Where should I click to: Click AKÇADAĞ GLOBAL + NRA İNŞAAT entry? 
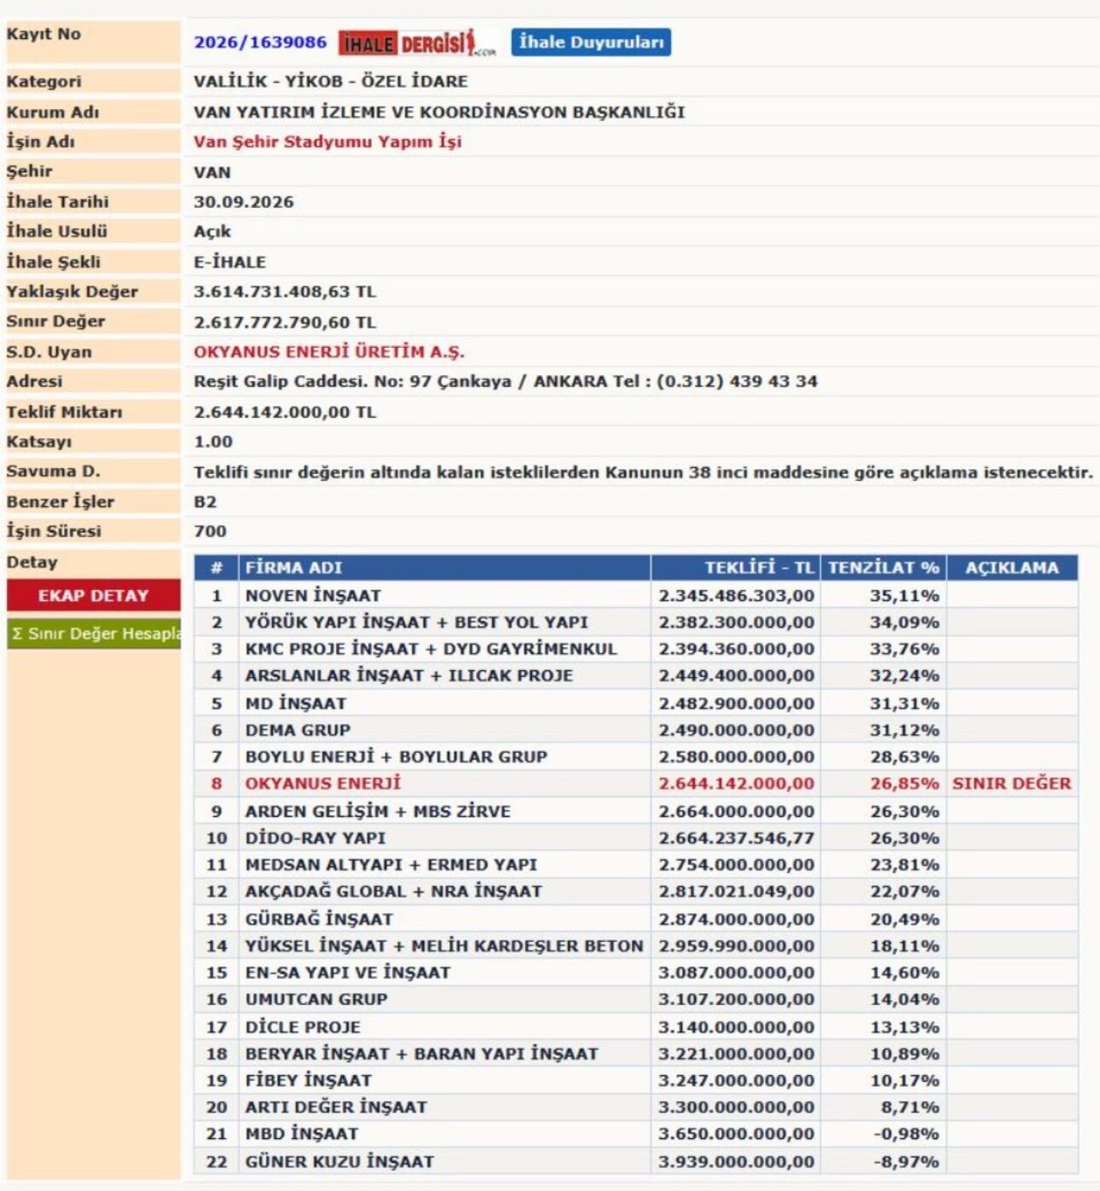pyautogui.click(x=393, y=891)
